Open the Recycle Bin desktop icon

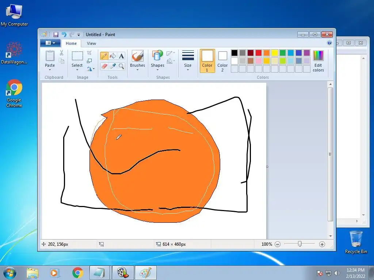356,242
